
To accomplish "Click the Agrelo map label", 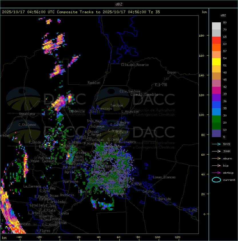I will click(x=70, y=172).
